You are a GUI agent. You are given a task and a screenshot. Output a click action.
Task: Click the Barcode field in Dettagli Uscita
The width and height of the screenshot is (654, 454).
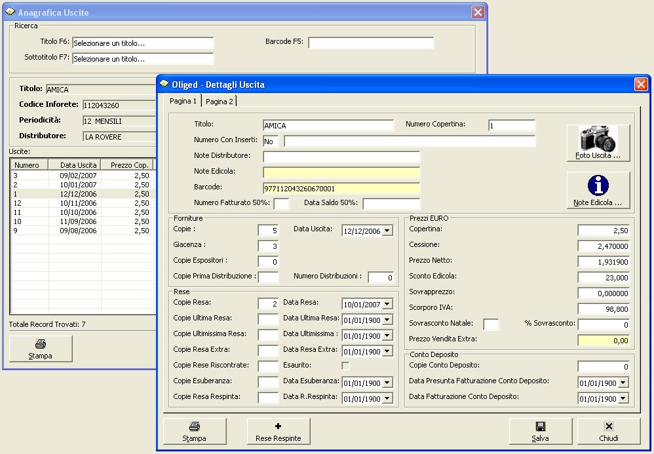point(341,189)
